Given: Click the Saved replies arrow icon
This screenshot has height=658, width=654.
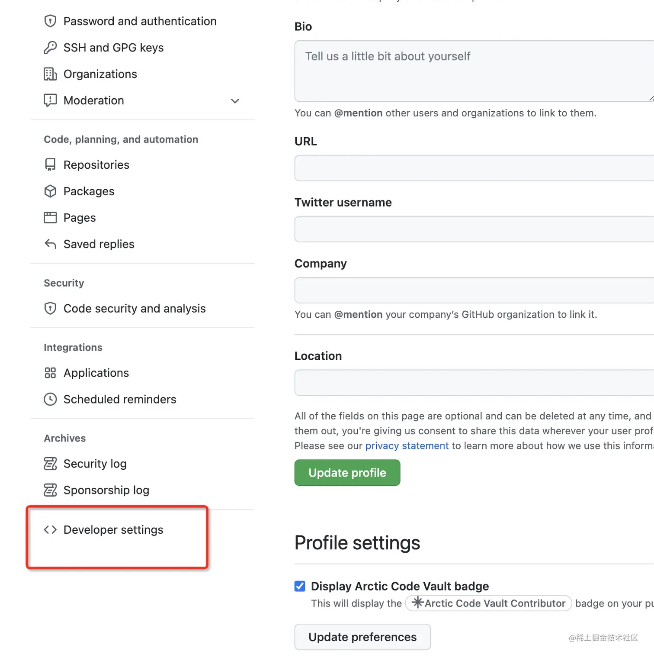Looking at the screenshot, I should [x=50, y=244].
